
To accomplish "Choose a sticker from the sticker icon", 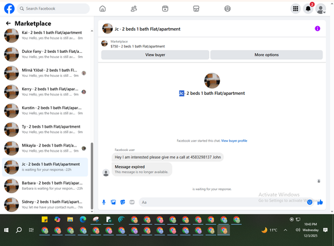I will point(123,202).
